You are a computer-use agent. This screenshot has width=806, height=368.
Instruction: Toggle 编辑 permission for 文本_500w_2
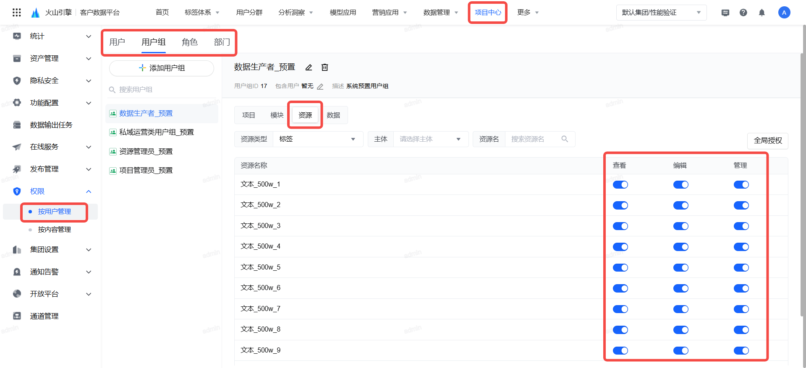pyautogui.click(x=680, y=205)
